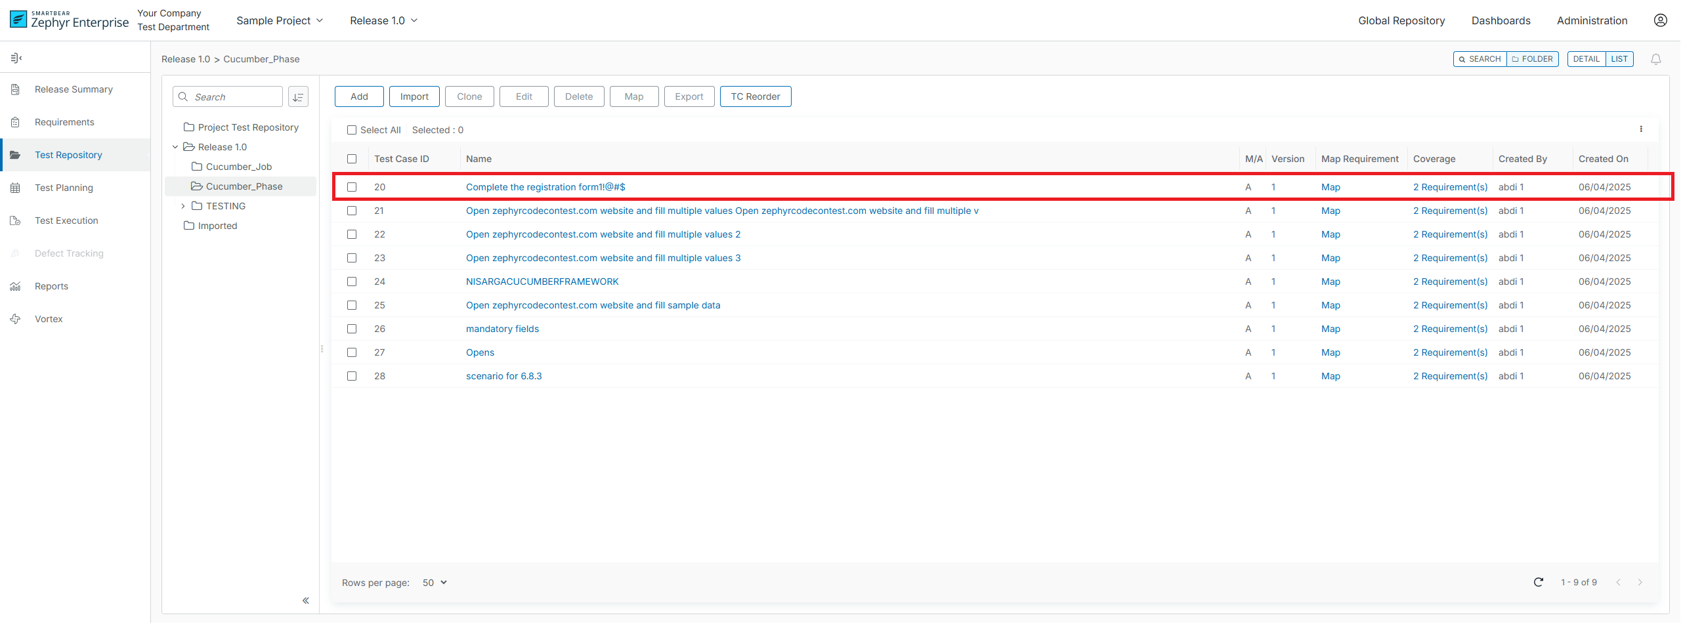
Task: Select Defect Tracking in the sidebar
Action: (x=69, y=253)
